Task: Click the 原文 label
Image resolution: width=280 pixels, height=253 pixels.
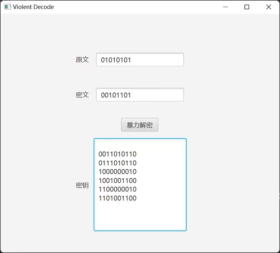Action: 82,60
